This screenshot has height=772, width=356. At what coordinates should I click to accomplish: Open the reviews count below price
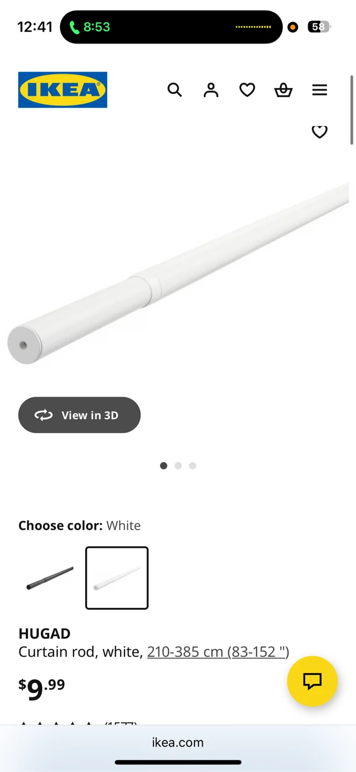[121, 723]
